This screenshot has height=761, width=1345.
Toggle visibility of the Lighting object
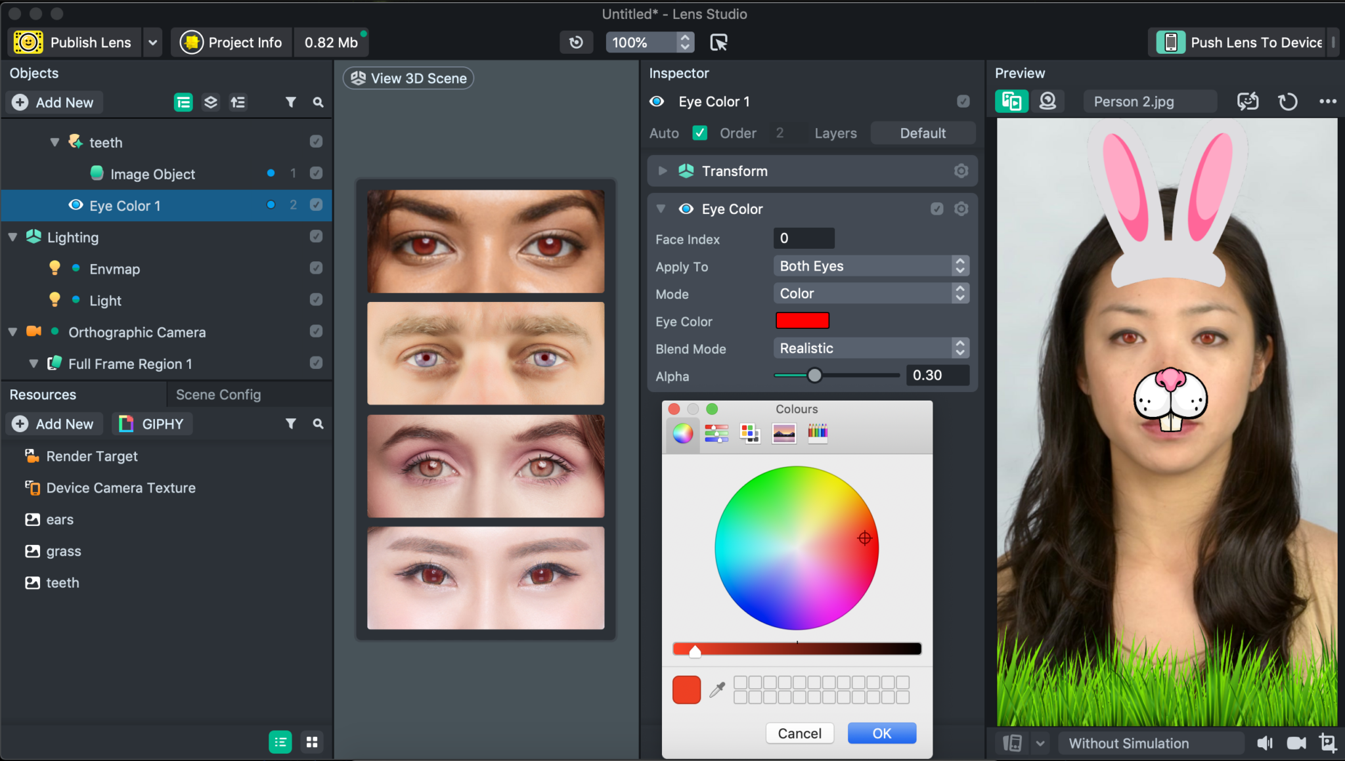[316, 236]
